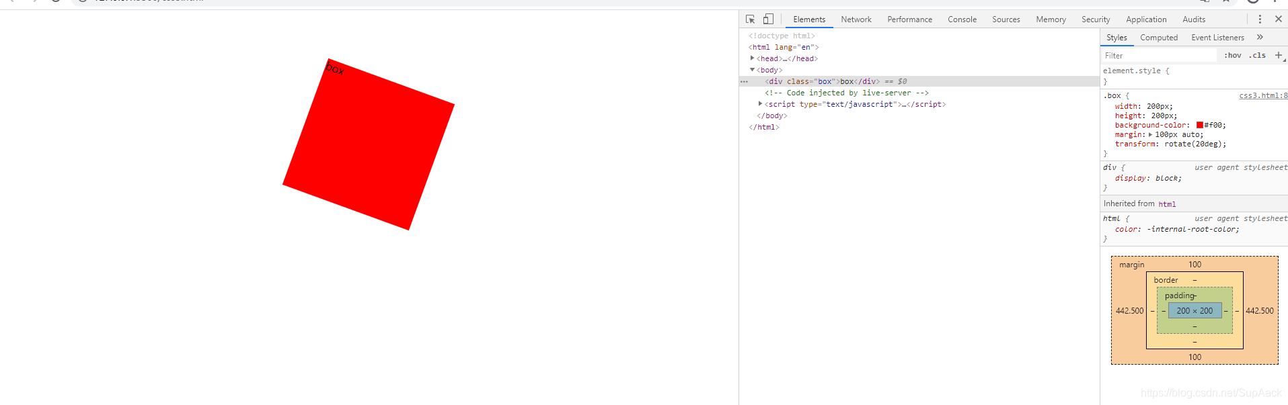Open the Application tab
The image size is (1288, 405).
(x=1146, y=19)
